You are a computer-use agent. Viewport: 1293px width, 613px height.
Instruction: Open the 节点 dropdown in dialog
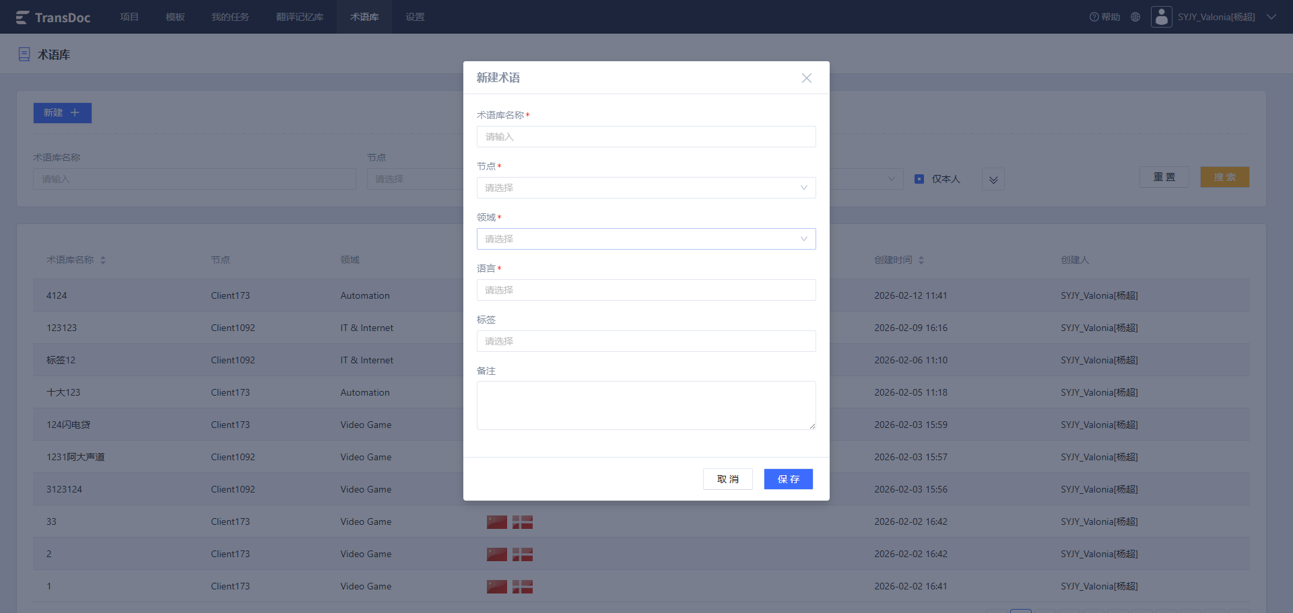pos(646,188)
